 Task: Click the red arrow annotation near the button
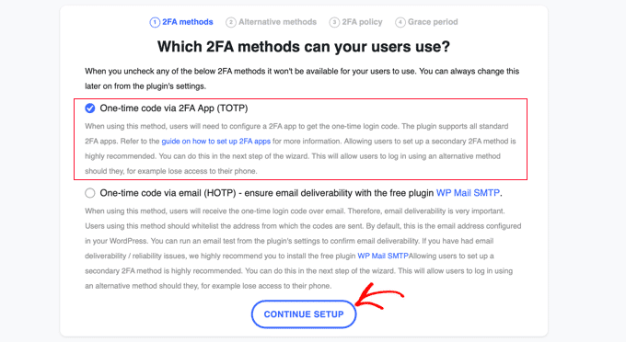click(379, 296)
